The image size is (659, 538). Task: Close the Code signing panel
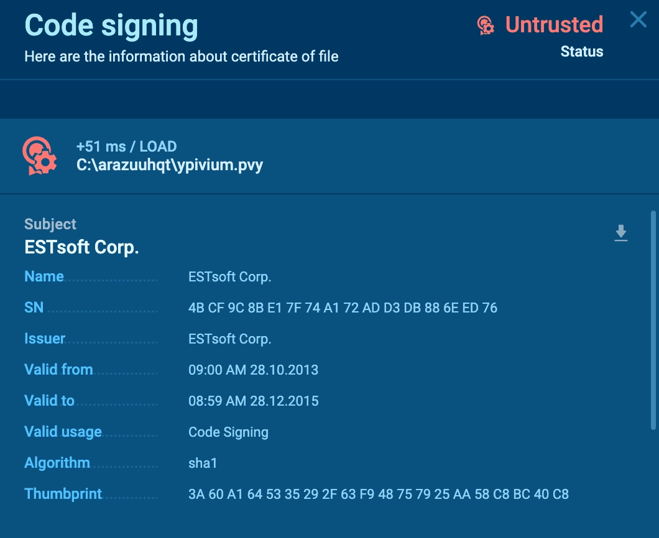tap(638, 20)
